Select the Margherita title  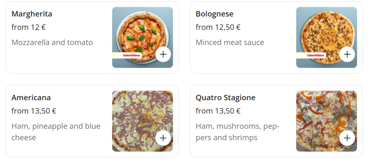point(32,14)
